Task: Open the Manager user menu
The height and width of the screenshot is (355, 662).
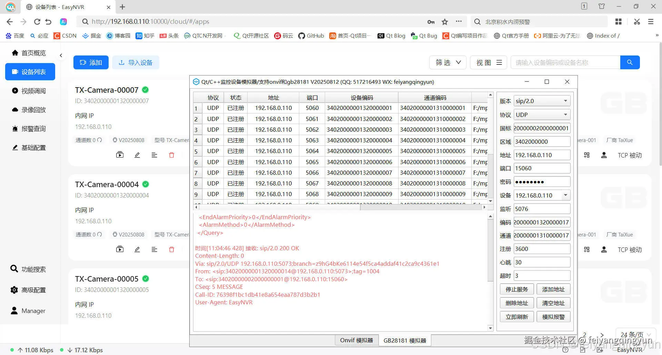Action: tap(28, 311)
